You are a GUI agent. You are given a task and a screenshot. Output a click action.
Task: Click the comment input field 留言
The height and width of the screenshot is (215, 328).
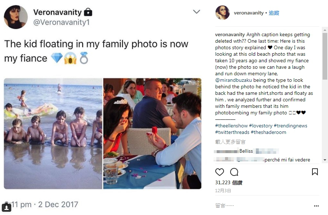(254, 206)
